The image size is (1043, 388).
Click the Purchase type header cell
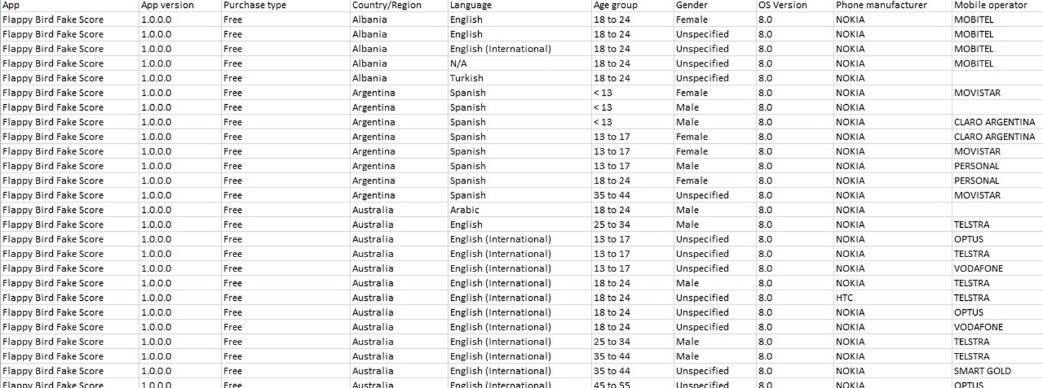[x=285, y=5]
